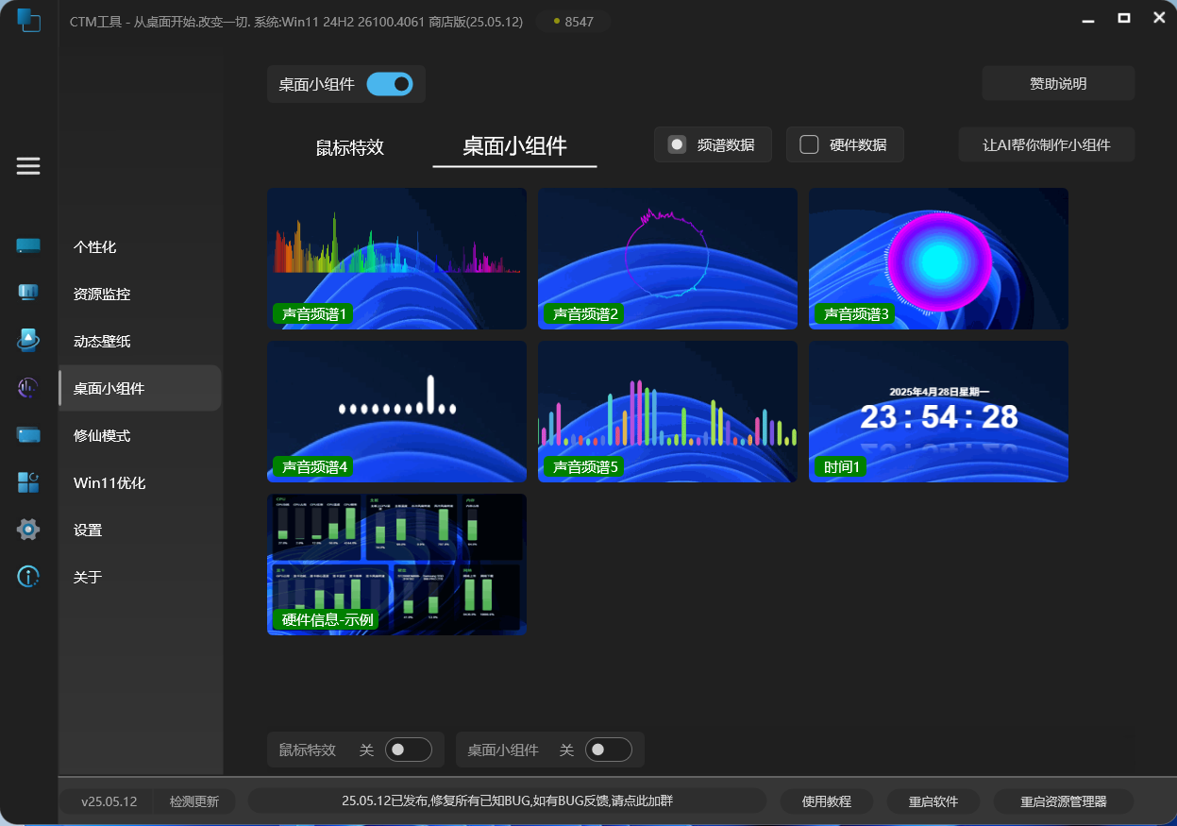Click the About info sidebar icon
1177x826 pixels.
[x=28, y=576]
